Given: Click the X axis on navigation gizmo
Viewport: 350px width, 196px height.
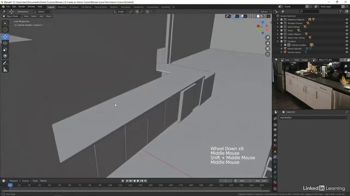Looking at the screenshot, I should 258,26.
